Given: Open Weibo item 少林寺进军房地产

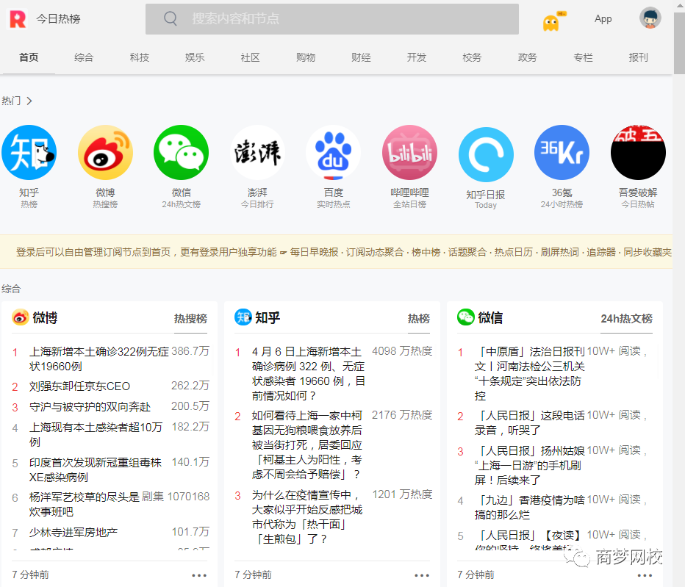Looking at the screenshot, I should (x=73, y=532).
